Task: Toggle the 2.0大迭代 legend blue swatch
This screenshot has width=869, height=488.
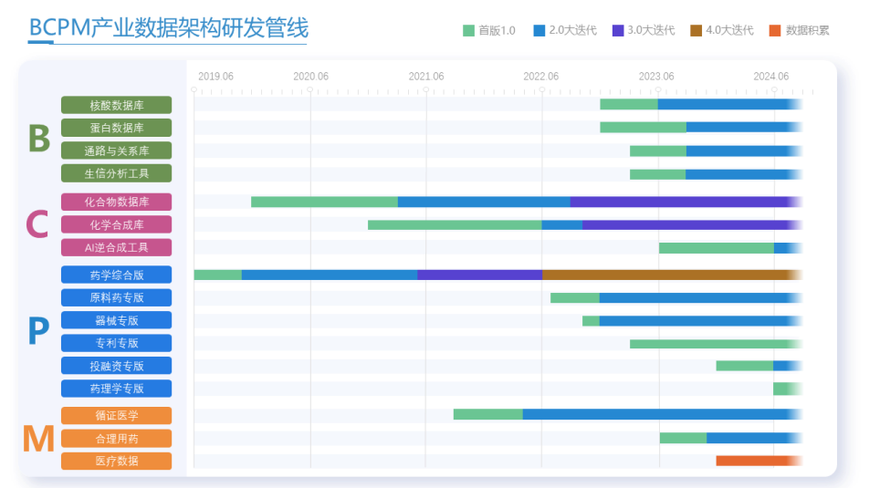Action: pyautogui.click(x=539, y=30)
